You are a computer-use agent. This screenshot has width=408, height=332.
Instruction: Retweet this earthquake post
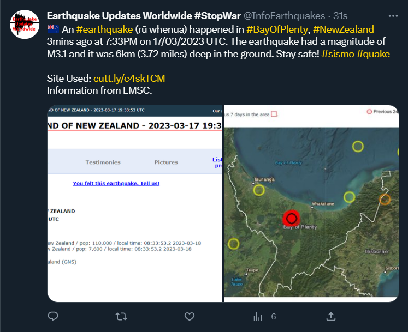[121, 316]
